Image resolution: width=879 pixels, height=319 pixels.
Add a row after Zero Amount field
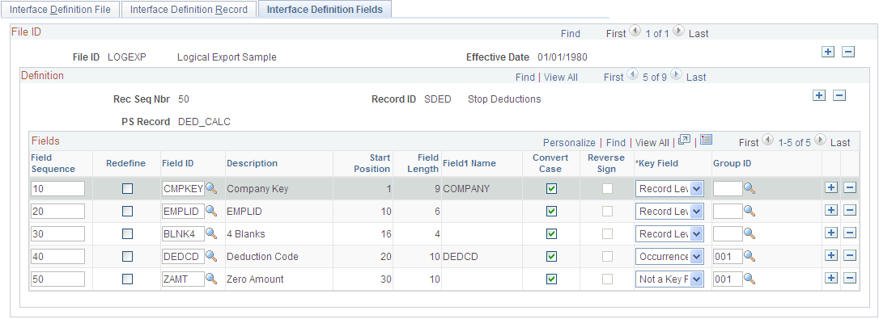(x=831, y=278)
